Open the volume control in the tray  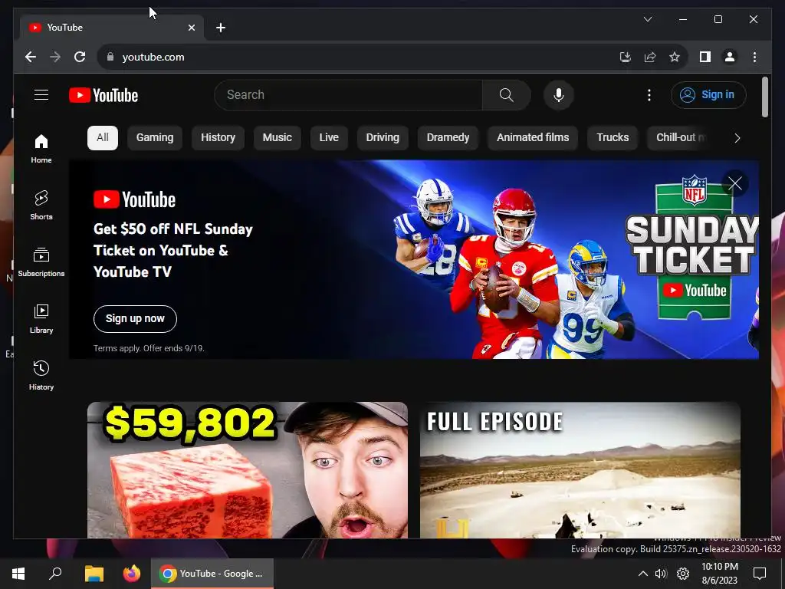[661, 574]
